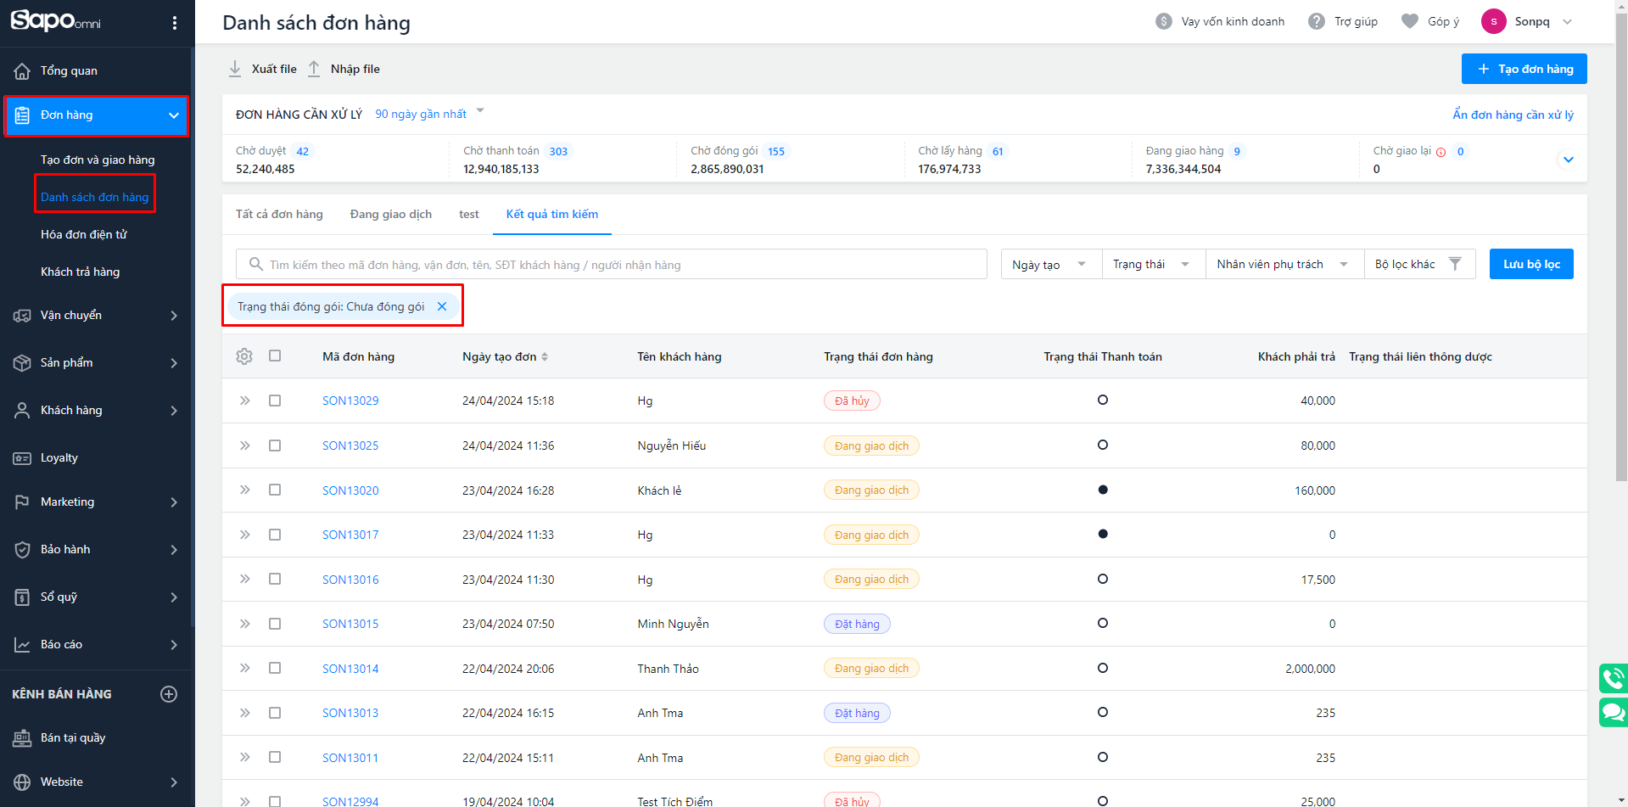The height and width of the screenshot is (807, 1628).
Task: Select checkbox for order SON13029
Action: [x=275, y=401]
